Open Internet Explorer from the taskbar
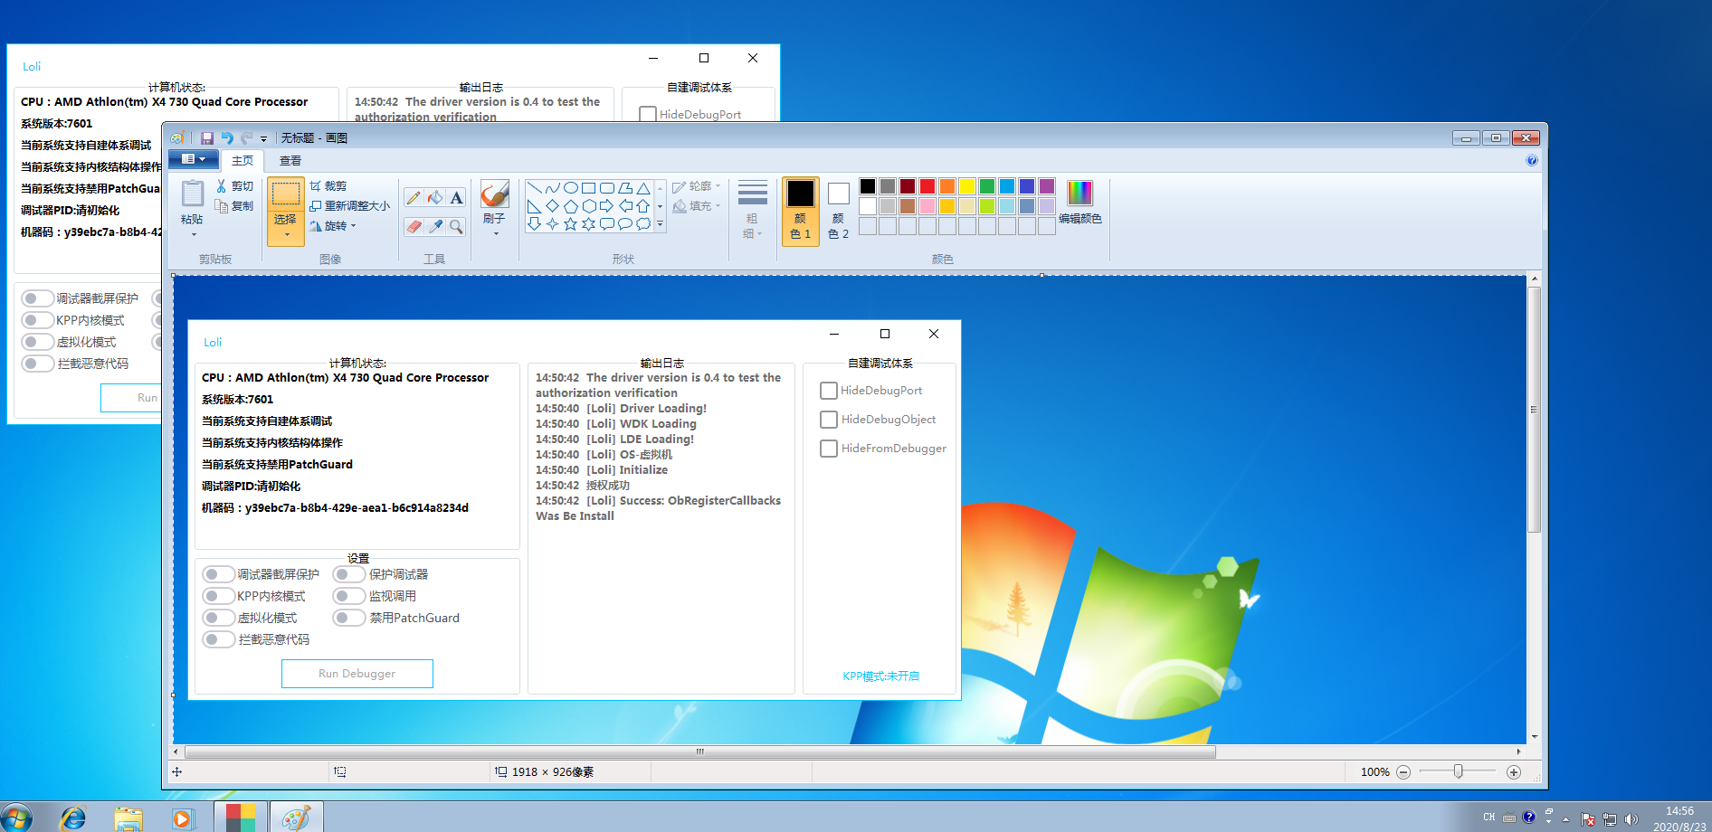 coord(73,818)
